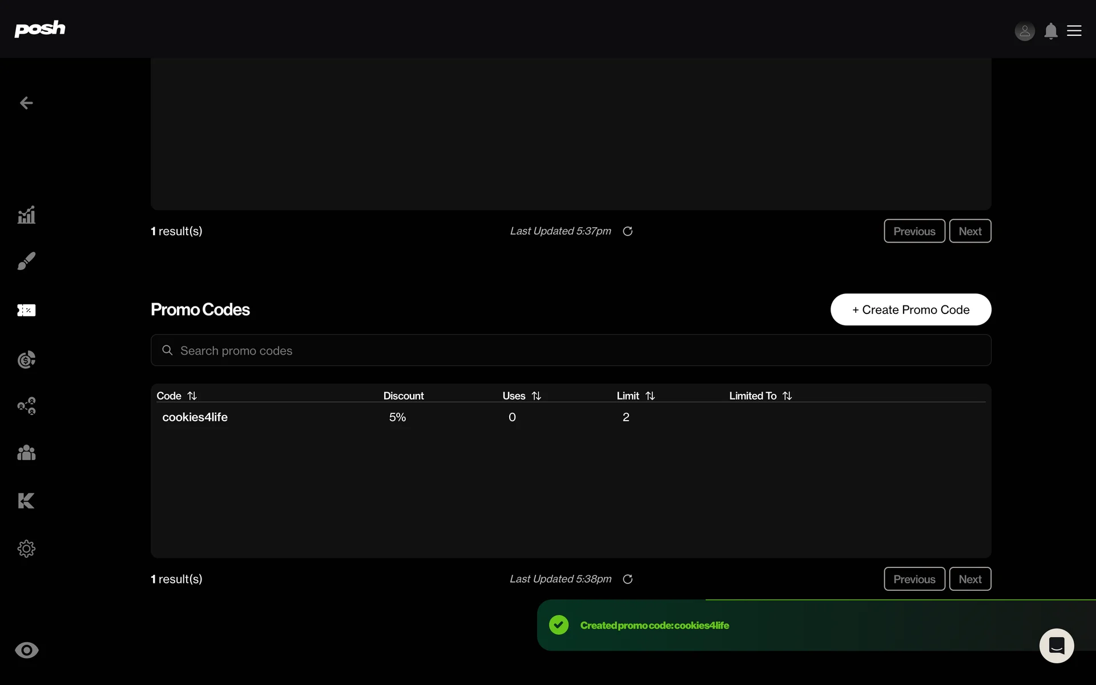Open the team members sidebar icon
The height and width of the screenshot is (685, 1096).
26,453
